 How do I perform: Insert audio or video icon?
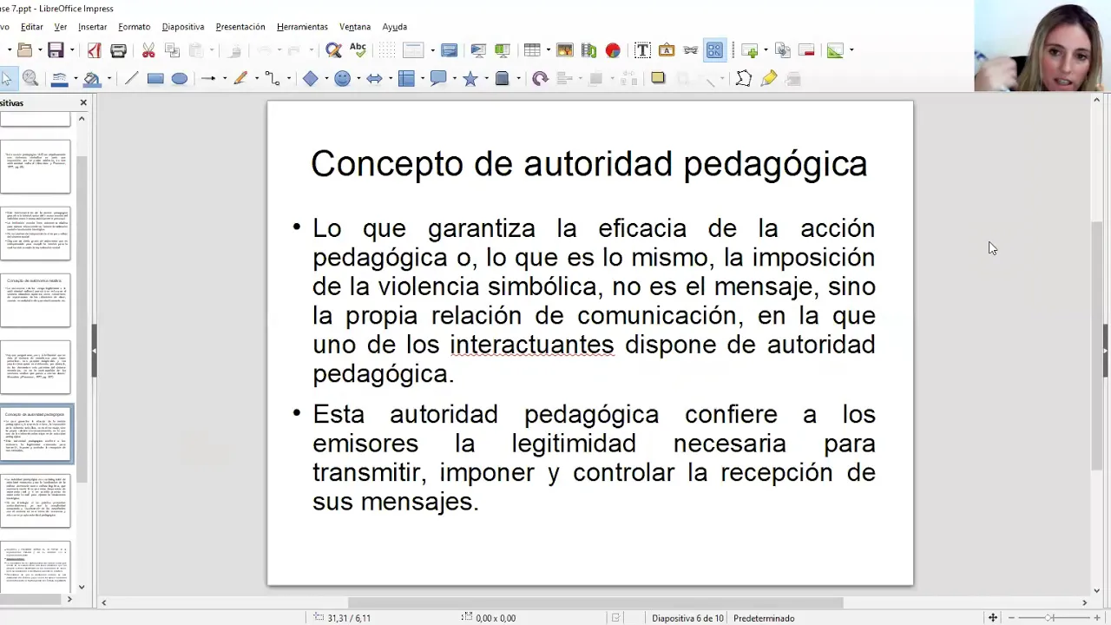(589, 50)
